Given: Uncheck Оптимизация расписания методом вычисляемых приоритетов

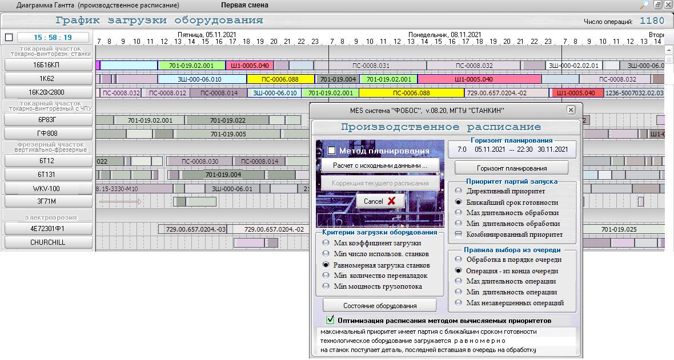Looking at the screenshot, I should [x=330, y=320].
